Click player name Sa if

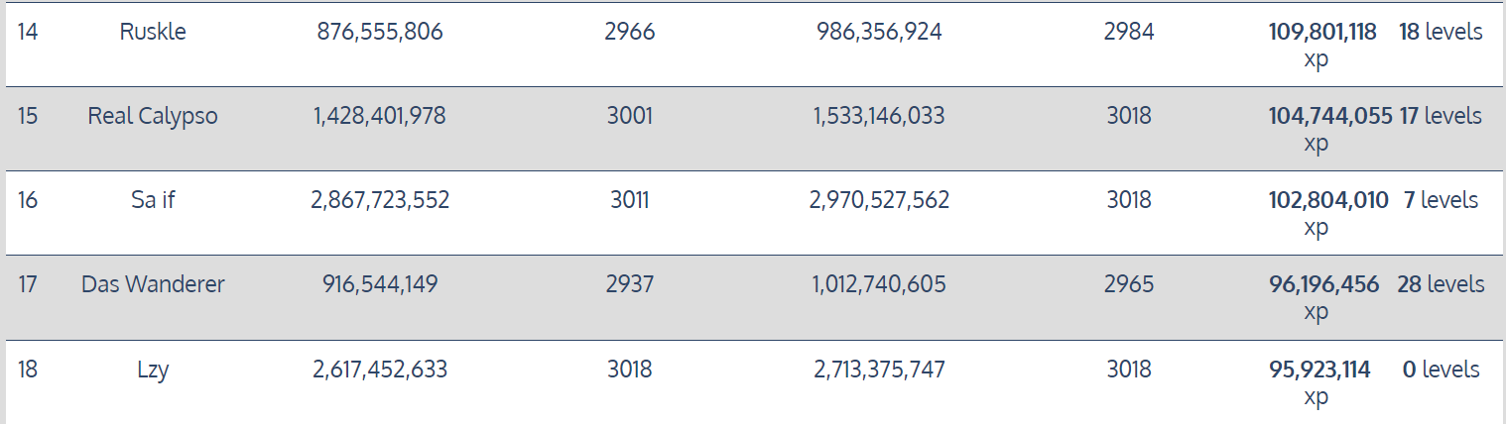click(x=153, y=200)
